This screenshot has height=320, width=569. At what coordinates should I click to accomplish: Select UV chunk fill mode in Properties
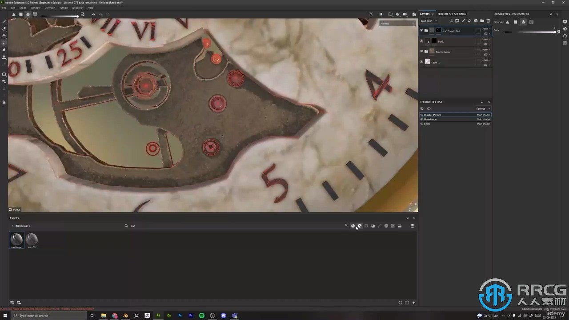[x=531, y=22]
